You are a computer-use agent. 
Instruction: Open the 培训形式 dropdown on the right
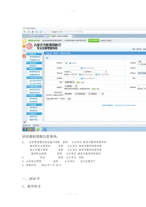142,73
